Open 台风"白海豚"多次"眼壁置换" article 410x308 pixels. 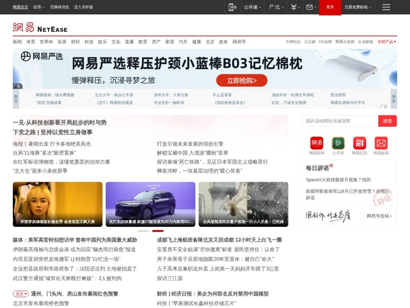click(x=44, y=153)
